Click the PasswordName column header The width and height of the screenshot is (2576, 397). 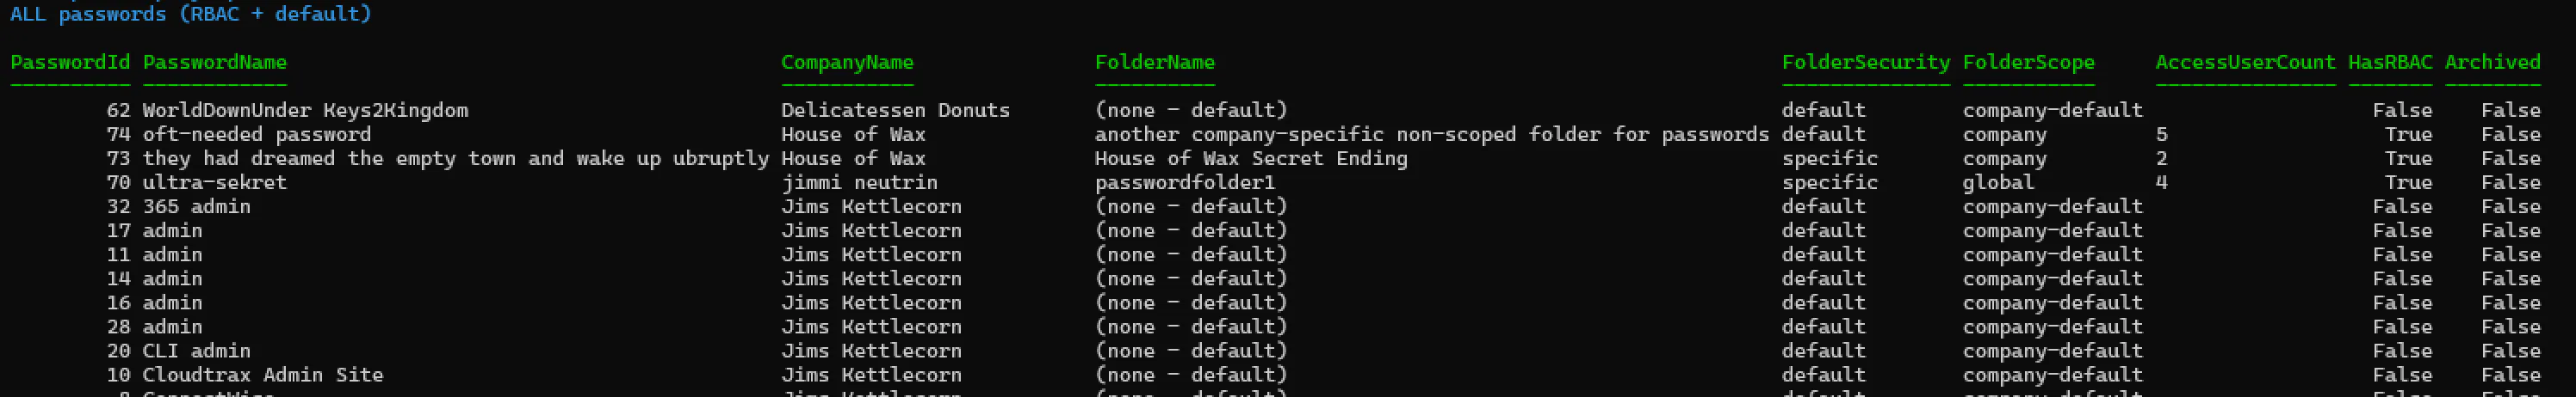[x=214, y=62]
